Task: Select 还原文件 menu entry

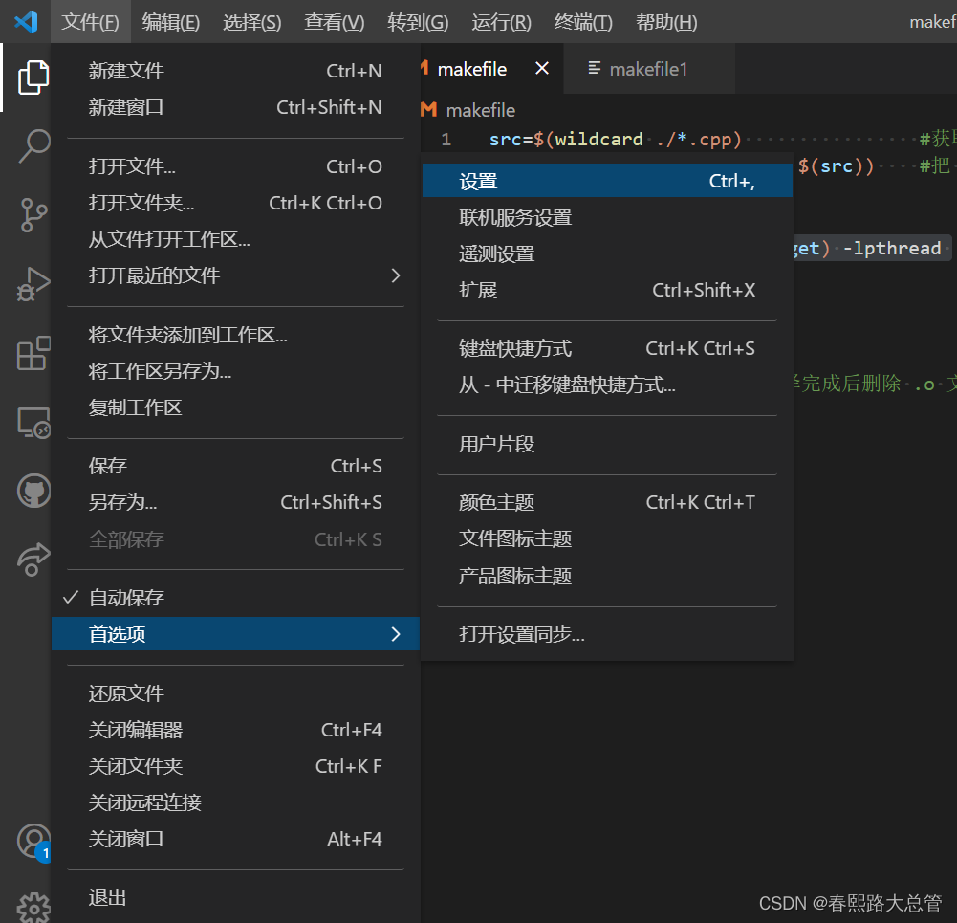Action: (x=235, y=693)
